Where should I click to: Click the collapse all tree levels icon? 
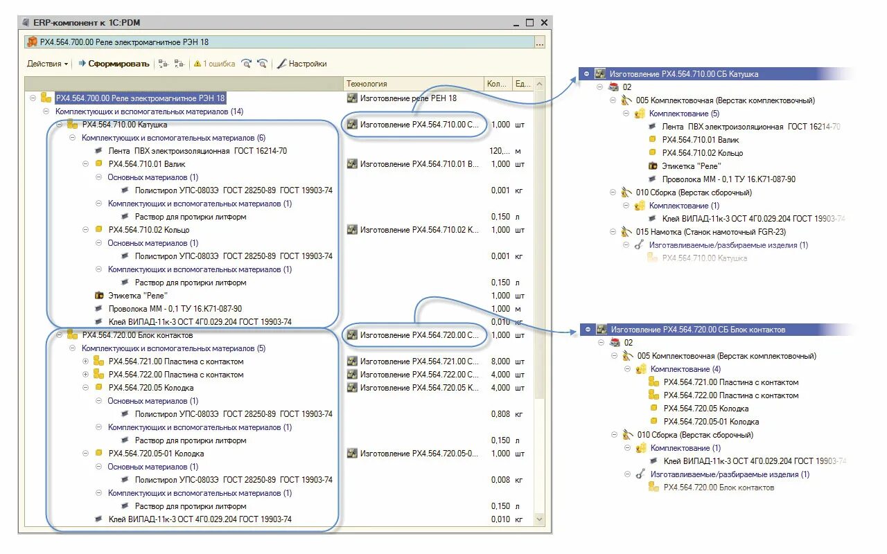point(179,64)
